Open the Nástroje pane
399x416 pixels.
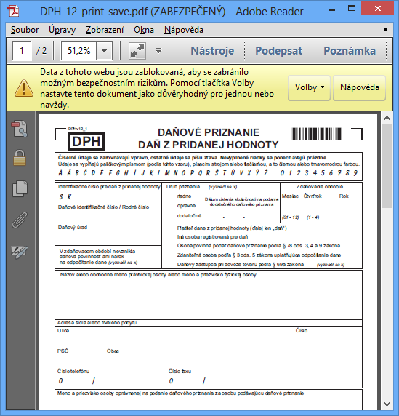(x=212, y=51)
